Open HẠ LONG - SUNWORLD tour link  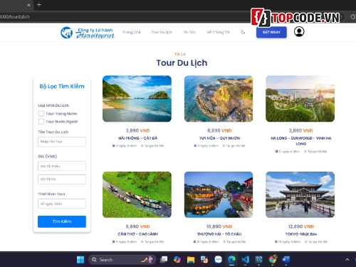(301, 141)
